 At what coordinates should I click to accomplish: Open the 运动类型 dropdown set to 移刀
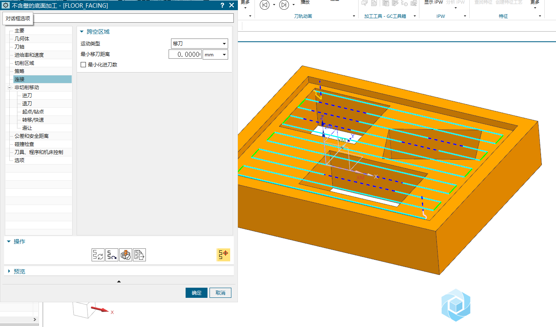pos(199,43)
